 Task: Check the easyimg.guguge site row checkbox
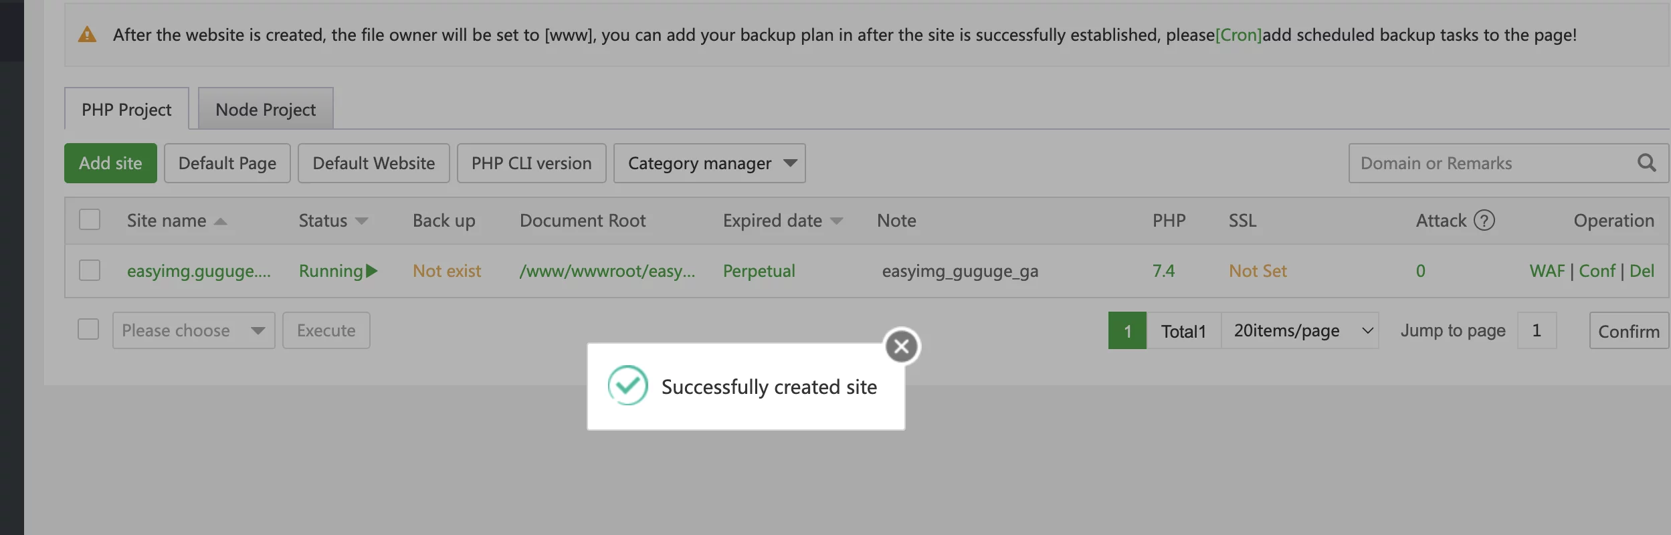pyautogui.click(x=90, y=271)
